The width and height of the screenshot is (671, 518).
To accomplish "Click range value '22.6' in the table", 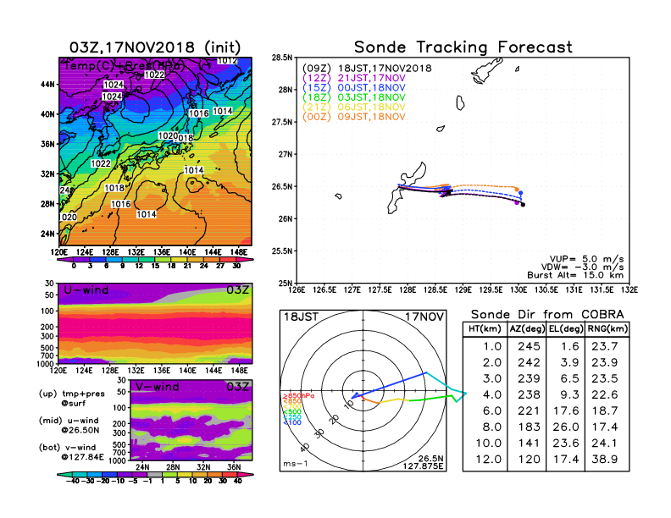I will point(605,395).
